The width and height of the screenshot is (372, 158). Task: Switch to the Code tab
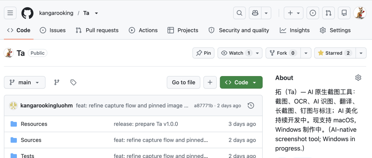(x=19, y=30)
